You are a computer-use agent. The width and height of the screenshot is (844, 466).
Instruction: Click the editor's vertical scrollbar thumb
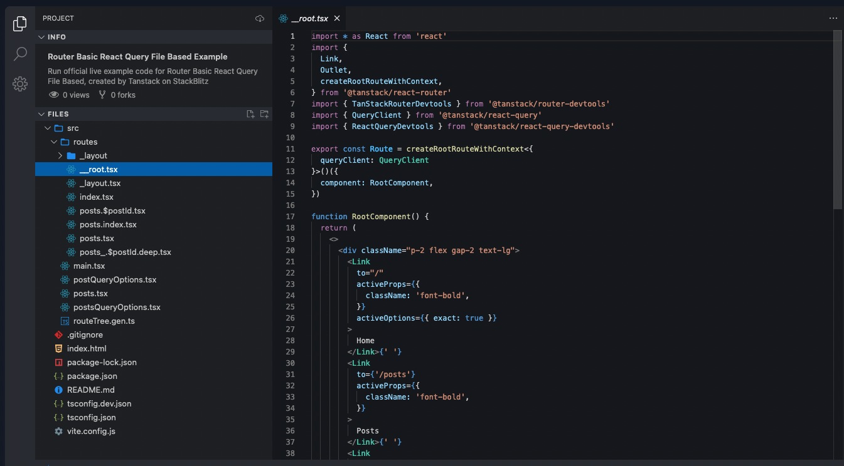coord(837,119)
